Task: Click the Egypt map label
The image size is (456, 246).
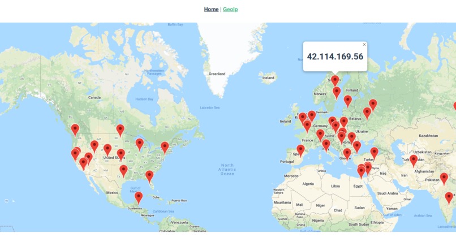Action: tap(358, 186)
